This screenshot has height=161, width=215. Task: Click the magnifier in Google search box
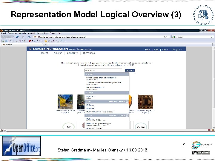tap(212, 37)
